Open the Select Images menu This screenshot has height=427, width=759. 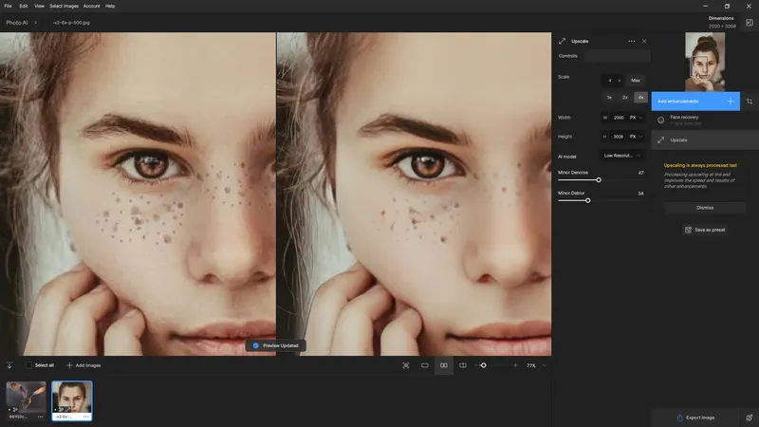pos(64,6)
